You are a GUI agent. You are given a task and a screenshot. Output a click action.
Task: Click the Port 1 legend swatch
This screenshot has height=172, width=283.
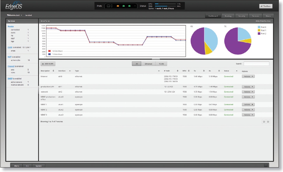259,30
